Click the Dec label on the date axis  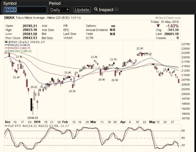coord(8,122)
